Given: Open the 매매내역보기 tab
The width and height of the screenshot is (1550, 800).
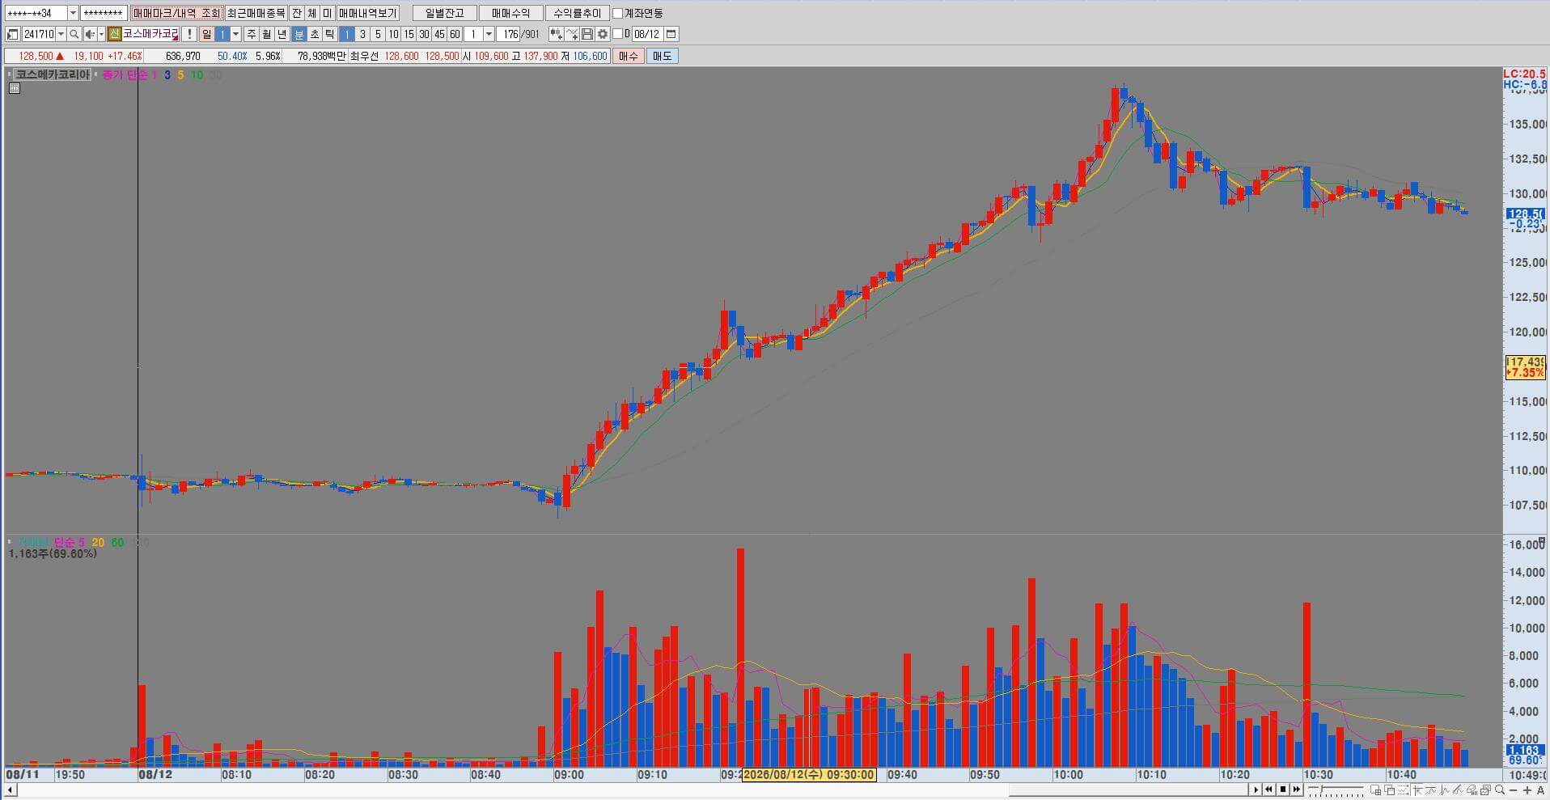Looking at the screenshot, I should [367, 13].
